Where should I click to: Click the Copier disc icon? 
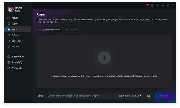point(9,24)
